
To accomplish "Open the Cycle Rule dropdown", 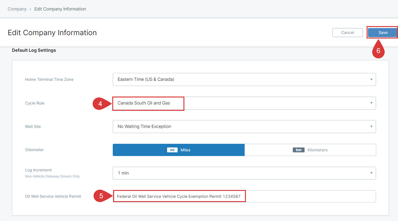I will (244, 103).
